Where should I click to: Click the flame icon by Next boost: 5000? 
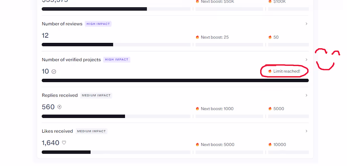click(x=197, y=145)
